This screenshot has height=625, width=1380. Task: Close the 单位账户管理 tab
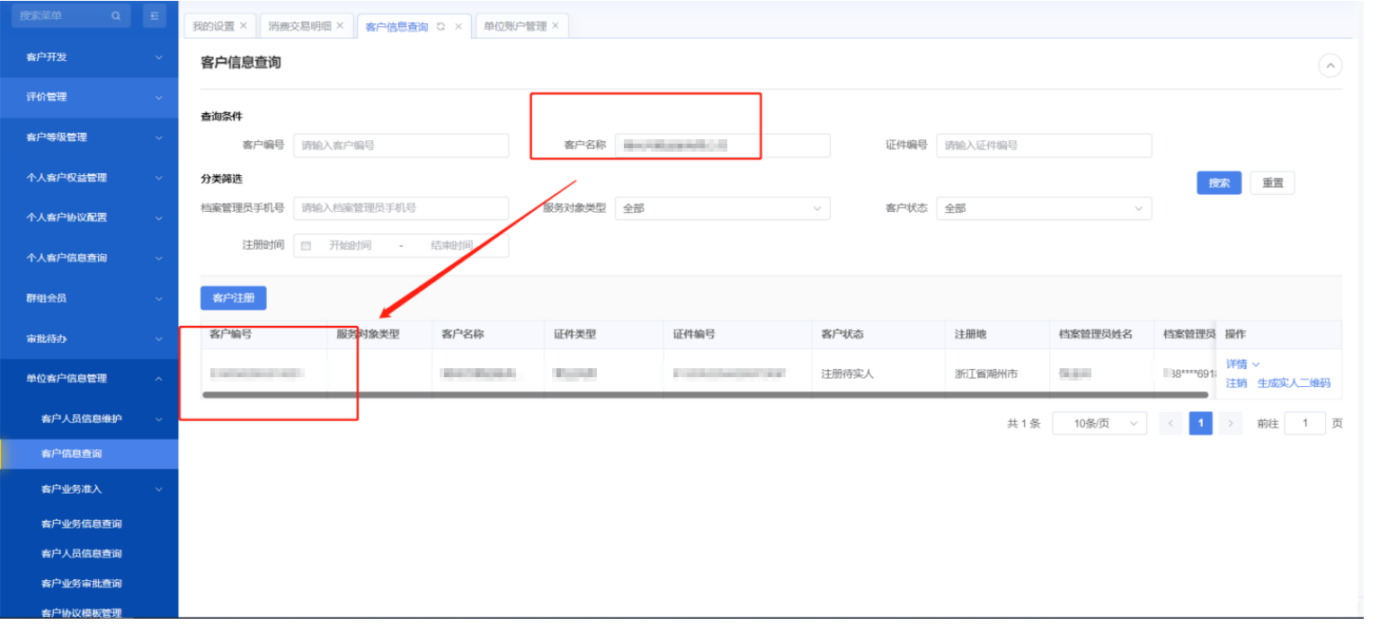[556, 26]
